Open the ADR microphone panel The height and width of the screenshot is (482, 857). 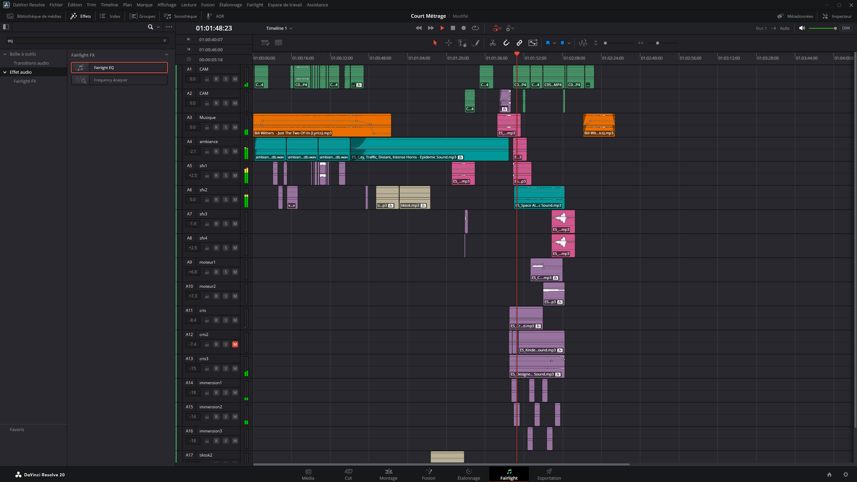tap(215, 16)
